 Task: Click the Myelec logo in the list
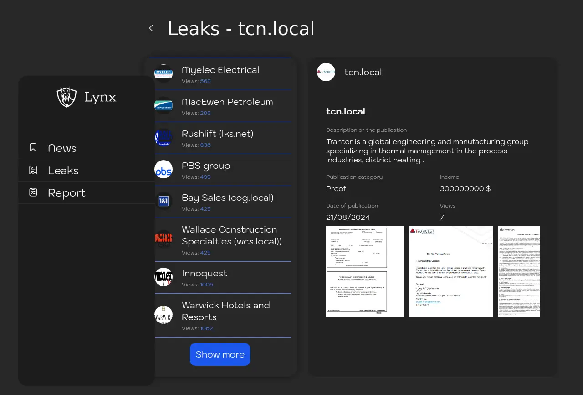(x=164, y=74)
